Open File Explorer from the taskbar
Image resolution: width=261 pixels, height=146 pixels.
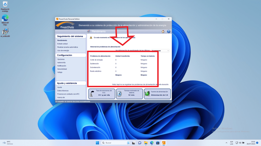click(146, 143)
